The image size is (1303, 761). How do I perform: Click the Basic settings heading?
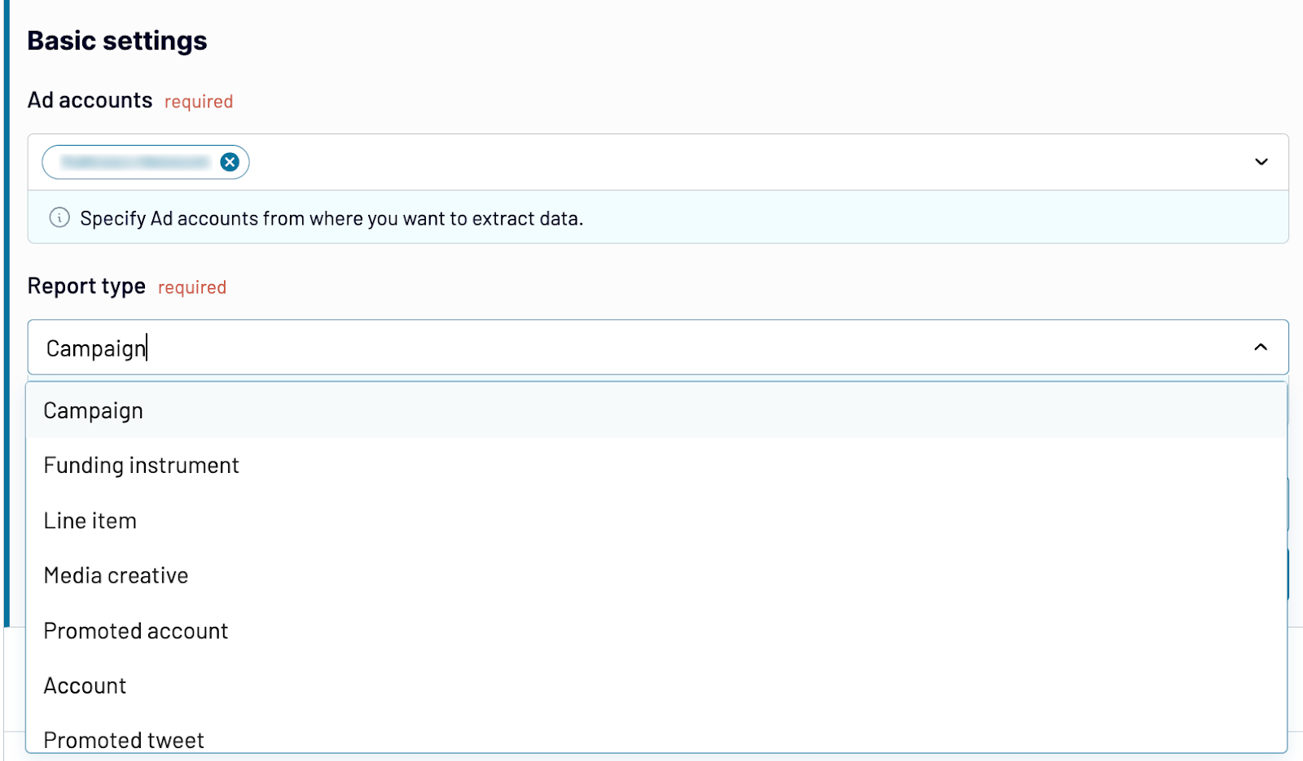117,41
